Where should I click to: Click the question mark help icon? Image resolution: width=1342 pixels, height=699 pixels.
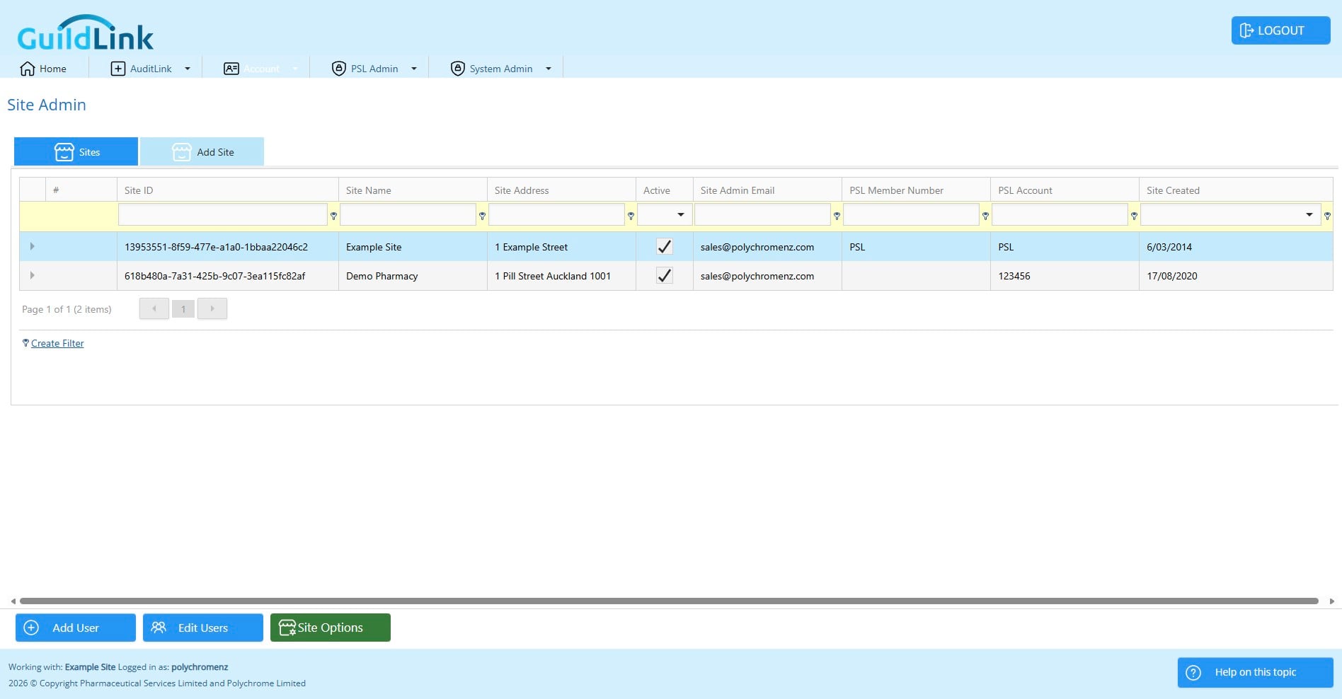[x=1193, y=673]
